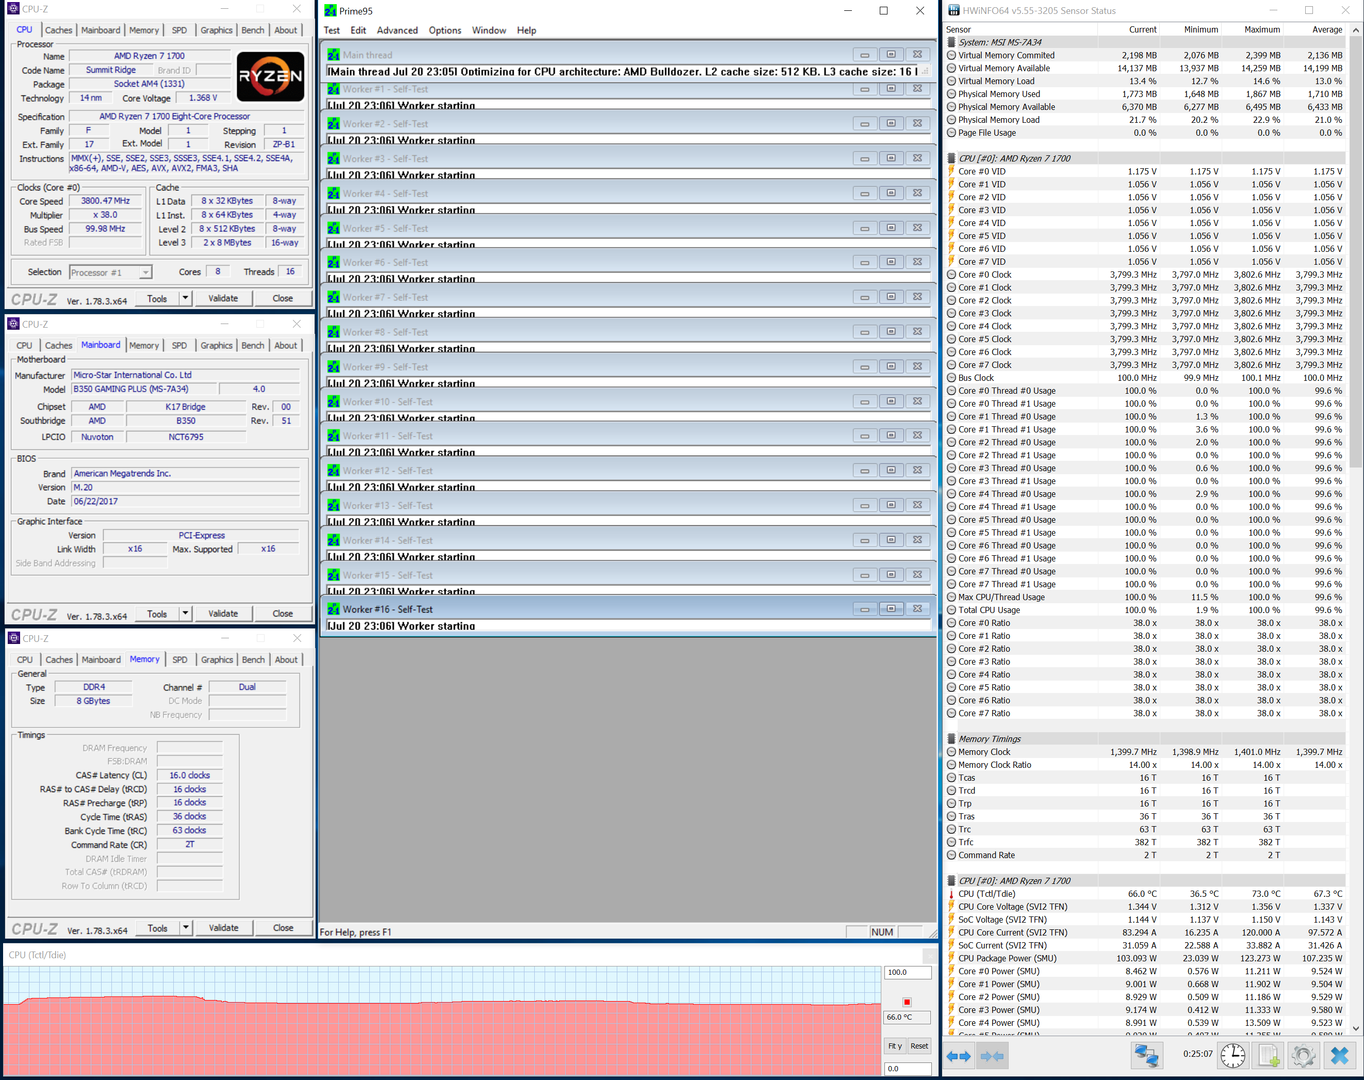Click HWiNFO scrollbar down arrow
The width and height of the screenshot is (1364, 1080).
pos(1356,1029)
